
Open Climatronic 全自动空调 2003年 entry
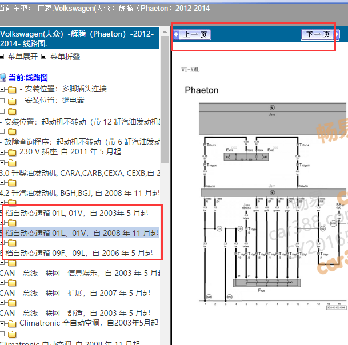coord(89,323)
